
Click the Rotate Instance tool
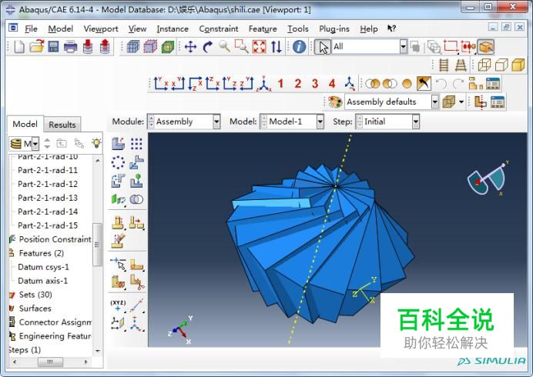tap(118, 181)
